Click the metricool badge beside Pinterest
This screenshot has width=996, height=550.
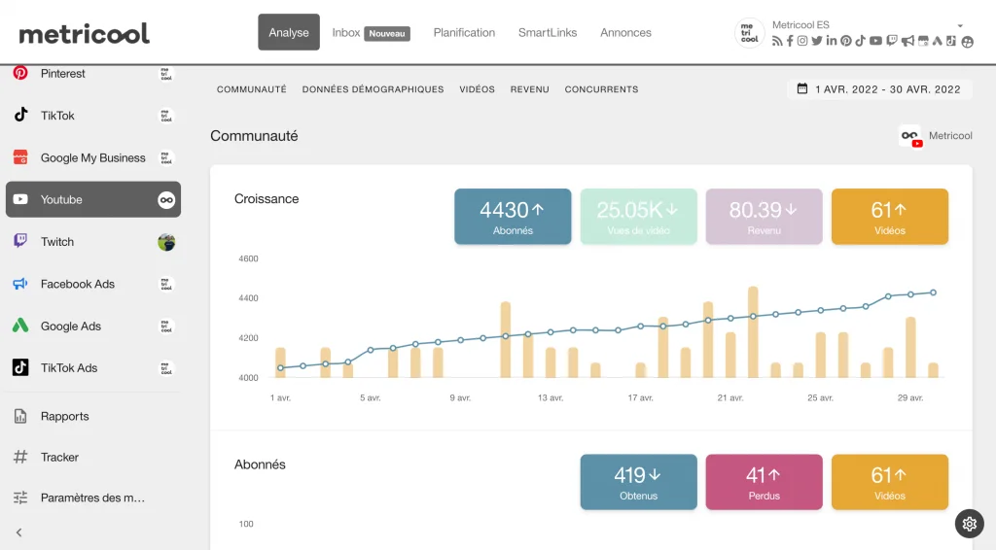(166, 74)
